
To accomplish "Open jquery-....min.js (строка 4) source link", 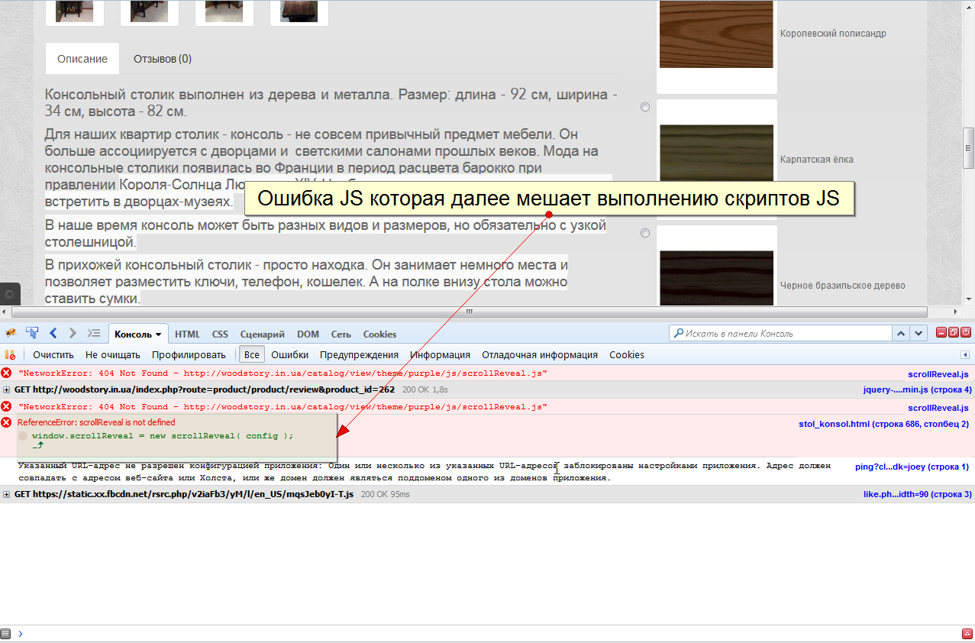I will point(918,389).
